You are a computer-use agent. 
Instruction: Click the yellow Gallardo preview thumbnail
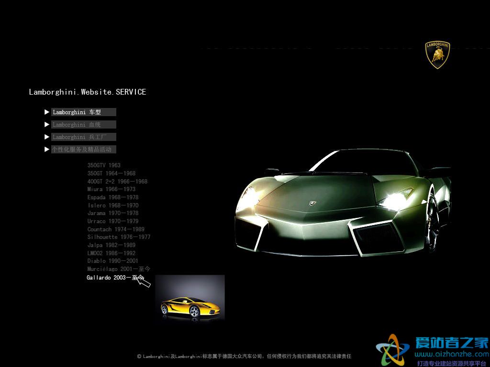point(189,297)
